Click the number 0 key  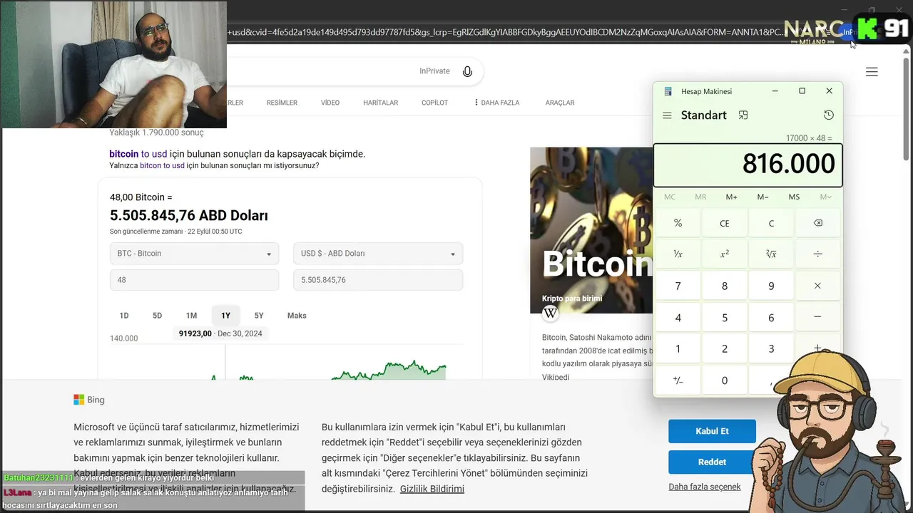point(725,380)
